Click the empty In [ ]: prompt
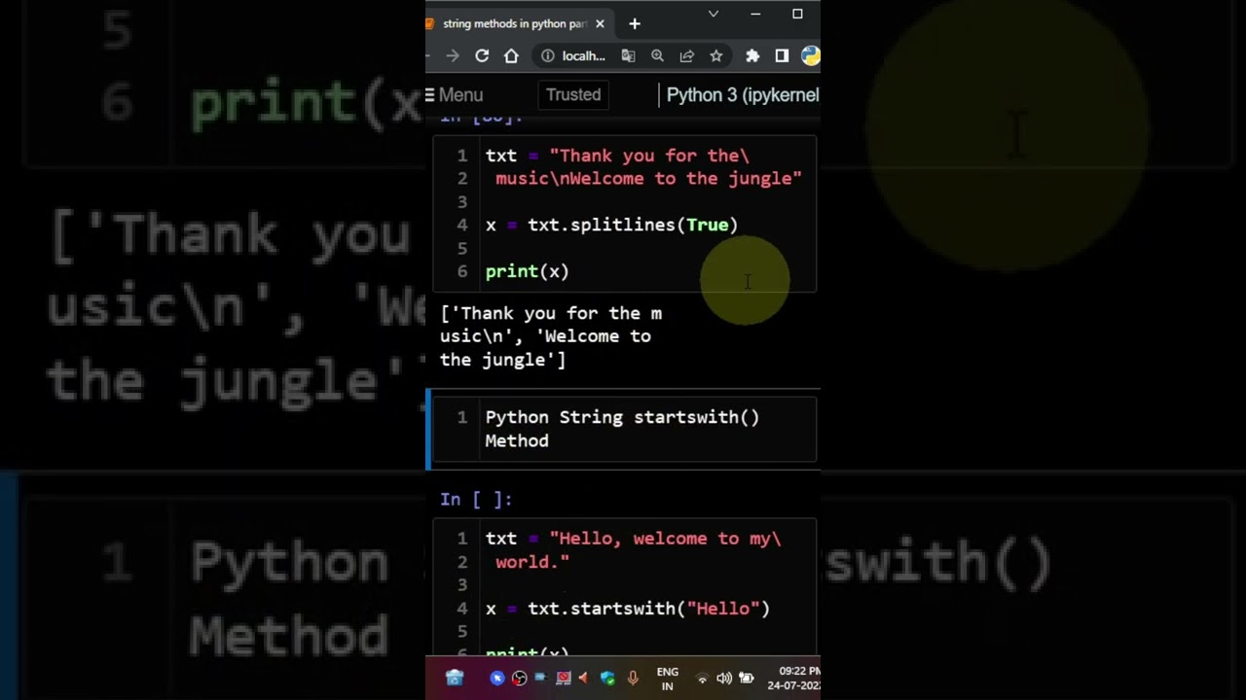 click(476, 499)
